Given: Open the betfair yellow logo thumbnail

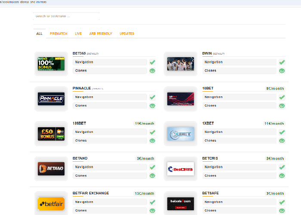Looking at the screenshot, I should point(51,204).
